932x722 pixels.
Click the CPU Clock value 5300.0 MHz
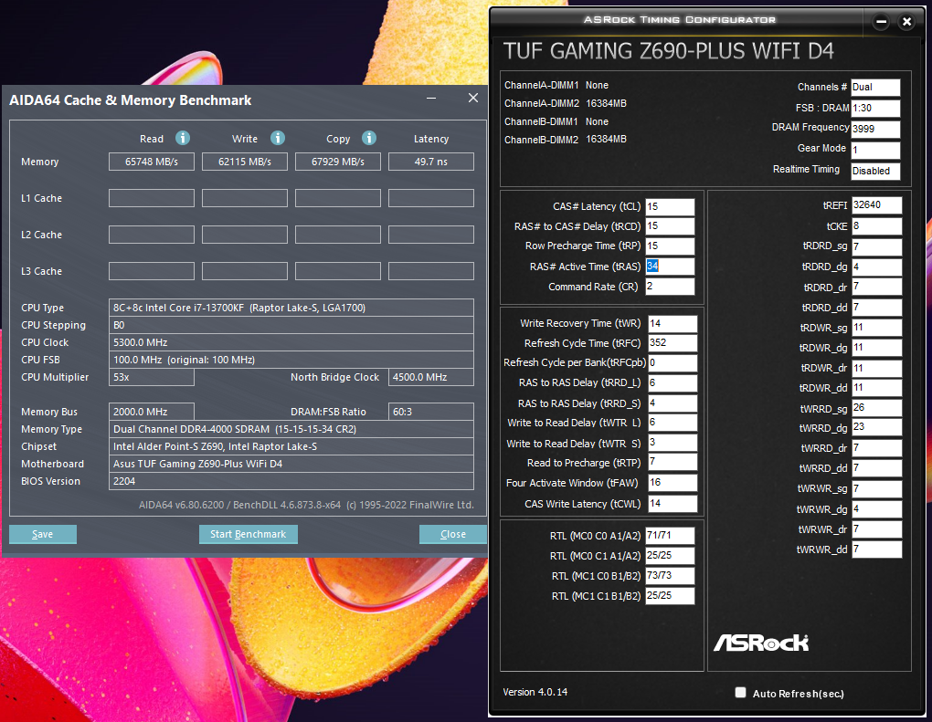point(291,342)
